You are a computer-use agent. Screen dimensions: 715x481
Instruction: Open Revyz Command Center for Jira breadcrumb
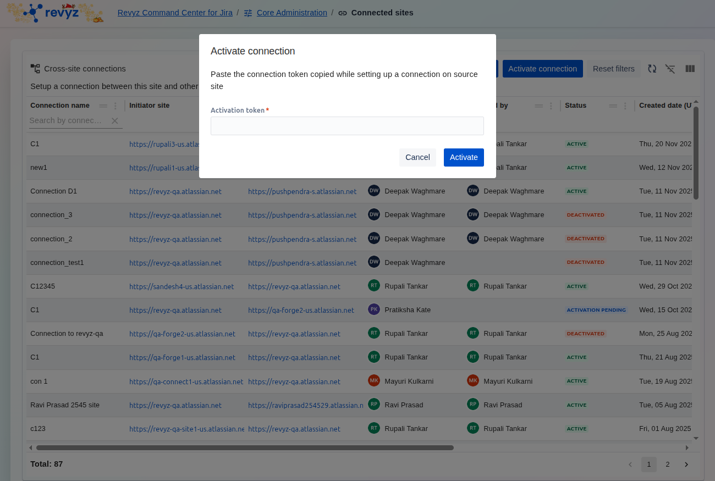tap(175, 13)
